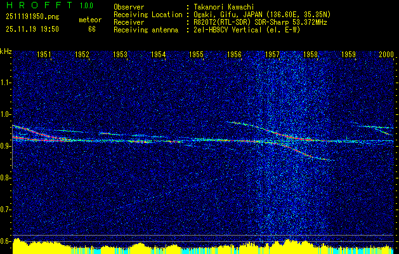Select the observer name Takanori Kawachi
The image size is (399, 254).
[x=223, y=7]
